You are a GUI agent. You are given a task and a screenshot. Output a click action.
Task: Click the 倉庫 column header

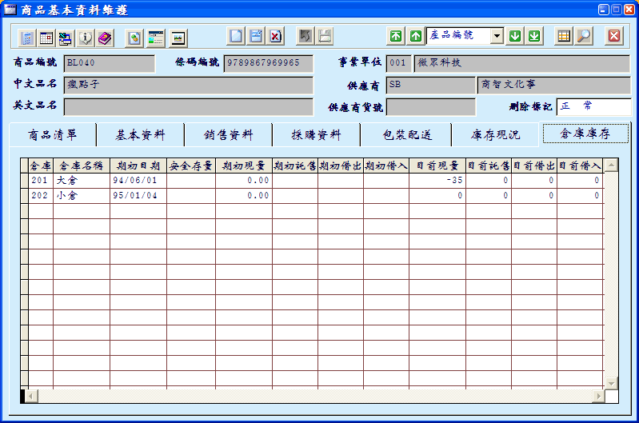(x=41, y=166)
